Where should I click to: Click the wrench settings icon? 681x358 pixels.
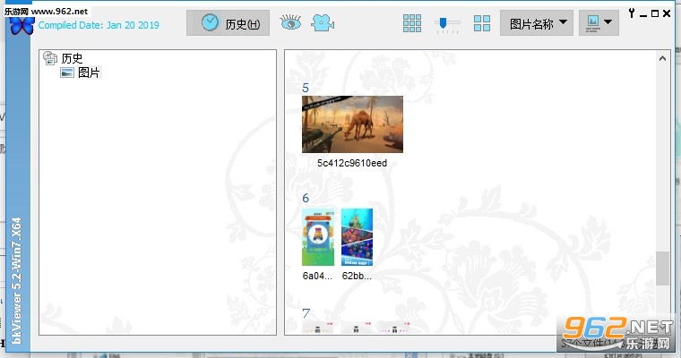tap(632, 13)
